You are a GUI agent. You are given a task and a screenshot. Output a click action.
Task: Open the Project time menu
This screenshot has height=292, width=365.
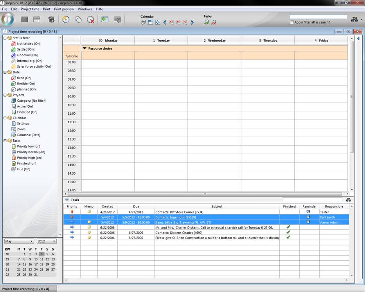(30, 9)
